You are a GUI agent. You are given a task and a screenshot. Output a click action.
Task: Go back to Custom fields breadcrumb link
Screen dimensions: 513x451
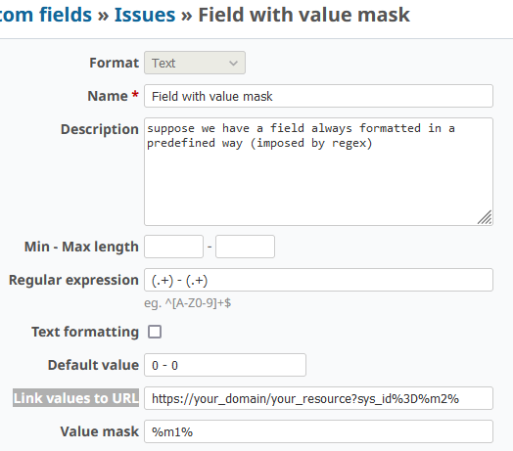click(45, 15)
